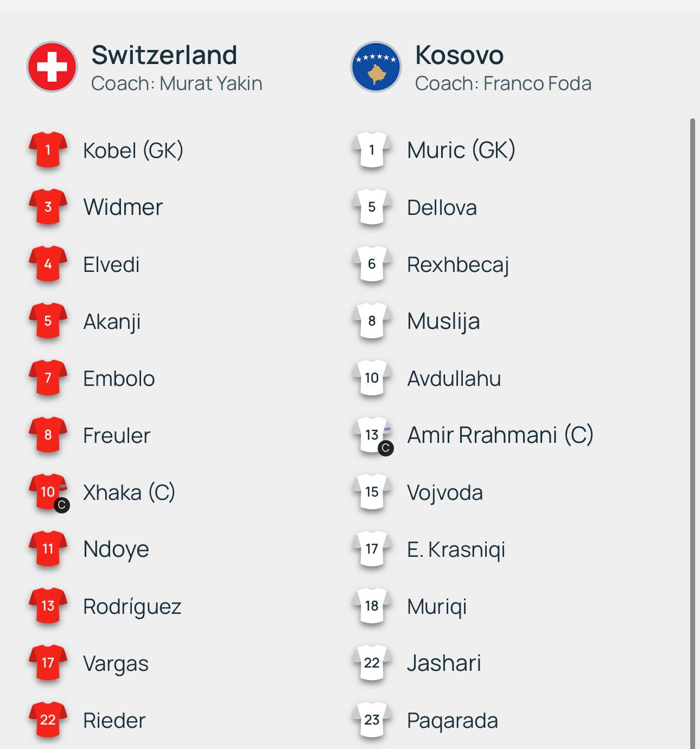Select Paqarada's number 23 jersey
This screenshot has height=749, width=700.
(372, 720)
